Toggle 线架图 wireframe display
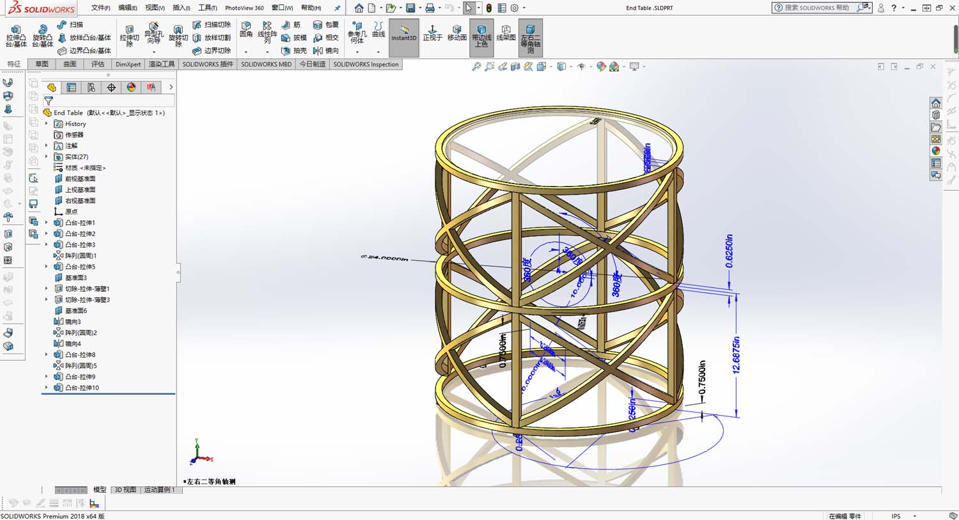The height and width of the screenshot is (520, 959). tap(506, 33)
